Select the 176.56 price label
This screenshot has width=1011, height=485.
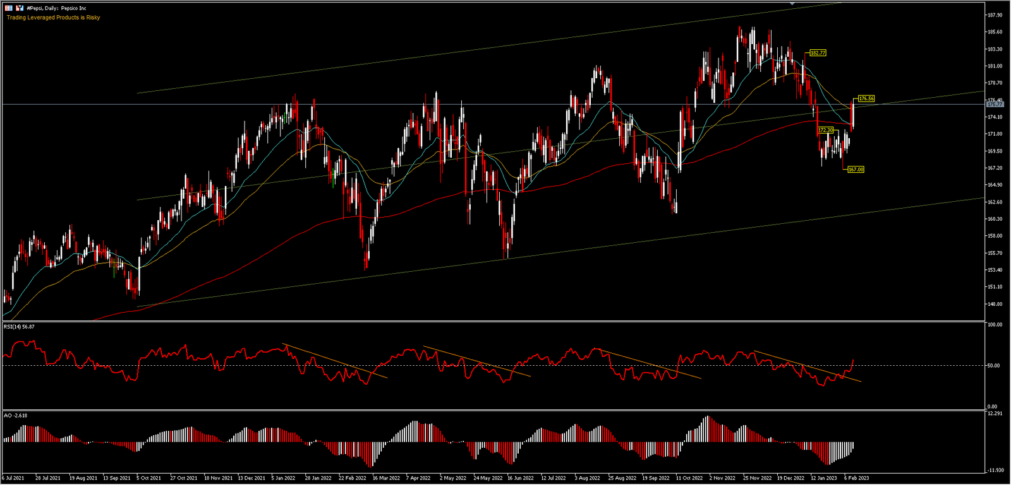coord(866,99)
